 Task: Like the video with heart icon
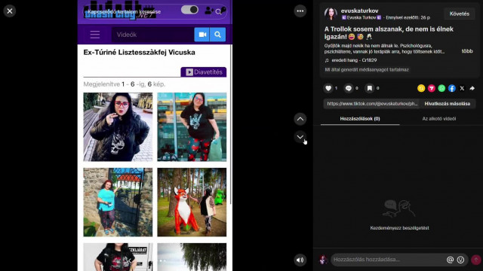tap(328, 88)
